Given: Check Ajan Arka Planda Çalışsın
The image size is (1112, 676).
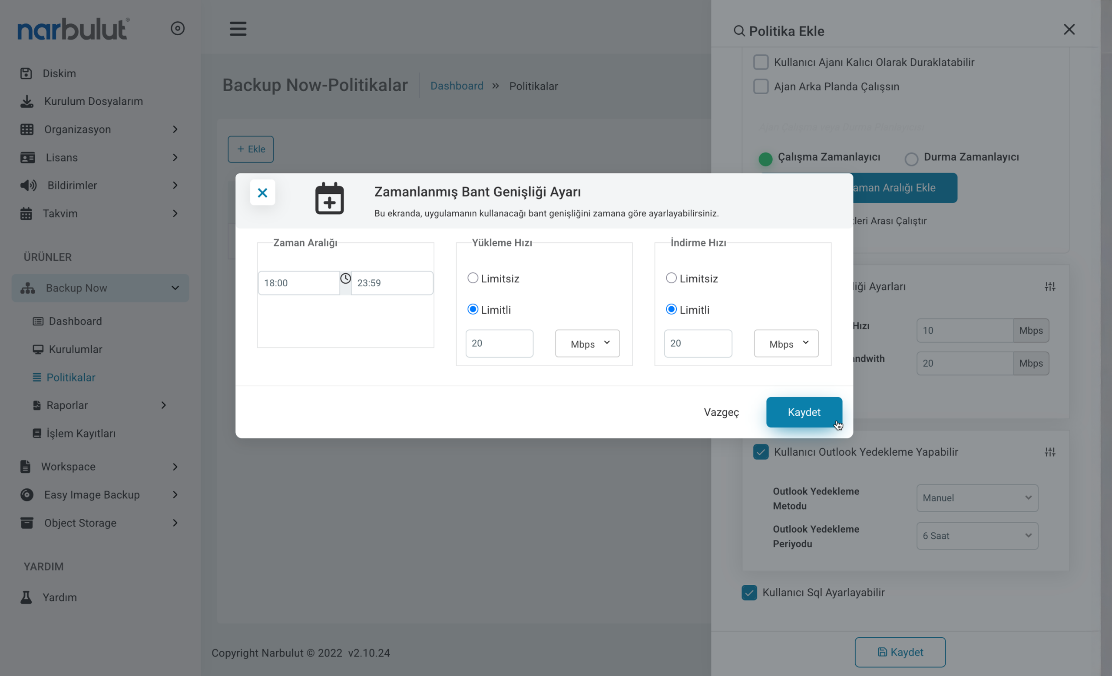Looking at the screenshot, I should (761, 86).
